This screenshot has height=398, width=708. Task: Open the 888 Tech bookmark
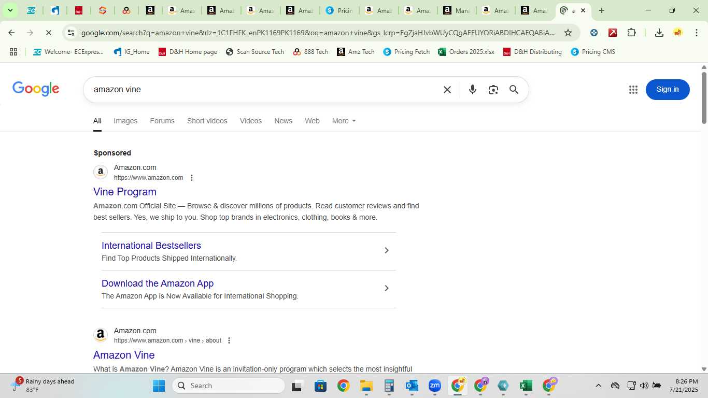(311, 52)
